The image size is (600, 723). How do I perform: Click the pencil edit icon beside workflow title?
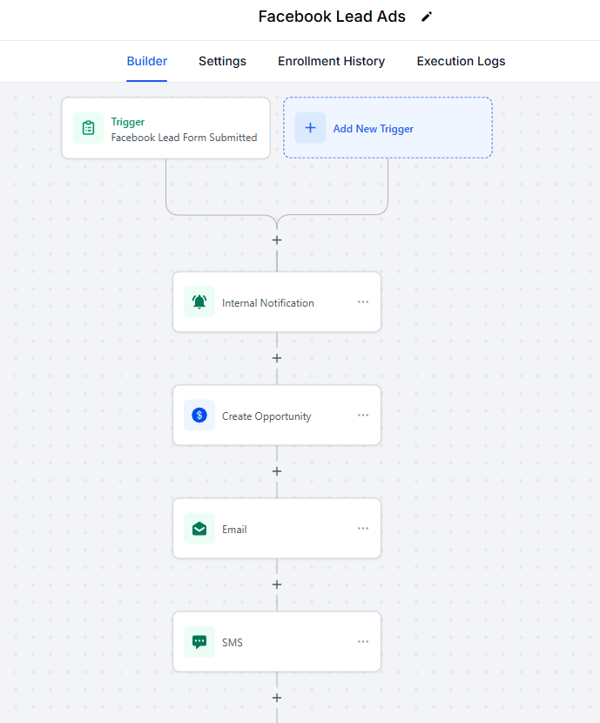[x=426, y=17]
